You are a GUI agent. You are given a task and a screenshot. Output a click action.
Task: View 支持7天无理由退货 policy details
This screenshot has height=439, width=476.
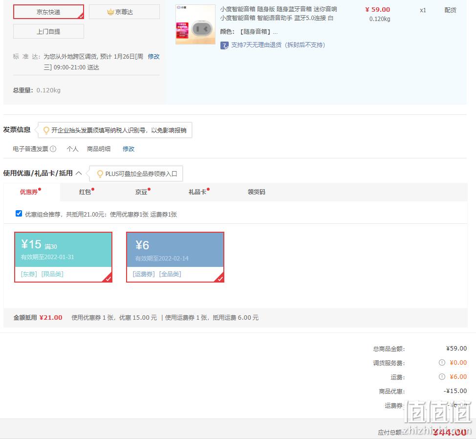[278, 45]
